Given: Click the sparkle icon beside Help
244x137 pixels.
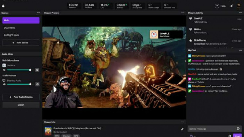Looking at the screenshot, I should click(x=232, y=6).
